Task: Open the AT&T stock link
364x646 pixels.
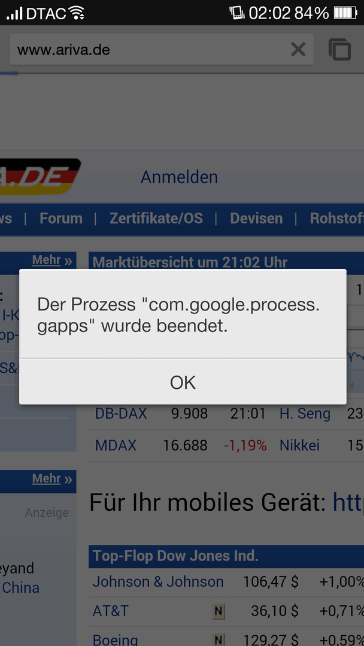Action: click(x=111, y=611)
